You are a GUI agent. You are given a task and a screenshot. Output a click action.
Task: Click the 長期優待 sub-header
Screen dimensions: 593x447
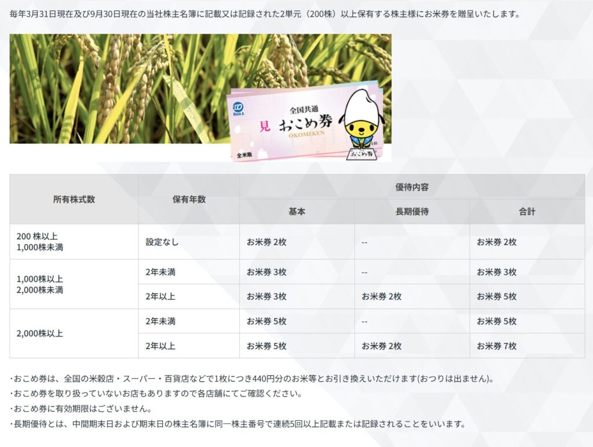coord(412,212)
